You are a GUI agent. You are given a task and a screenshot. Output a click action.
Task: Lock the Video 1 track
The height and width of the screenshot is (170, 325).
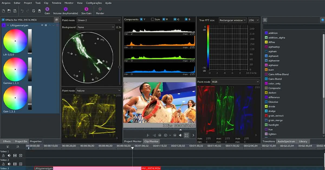(3, 155)
